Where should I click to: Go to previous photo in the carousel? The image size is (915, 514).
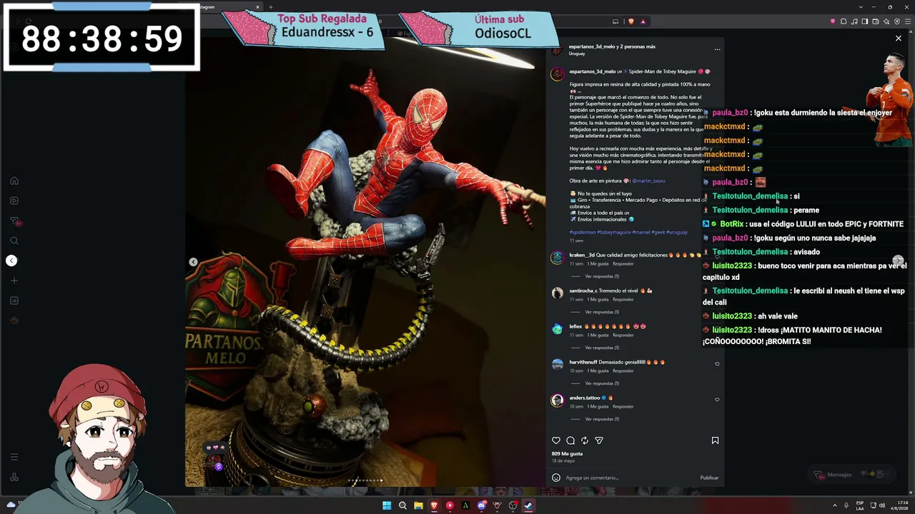coord(193,262)
